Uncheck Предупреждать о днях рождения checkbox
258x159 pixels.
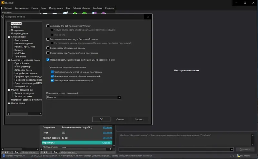(x=48, y=60)
